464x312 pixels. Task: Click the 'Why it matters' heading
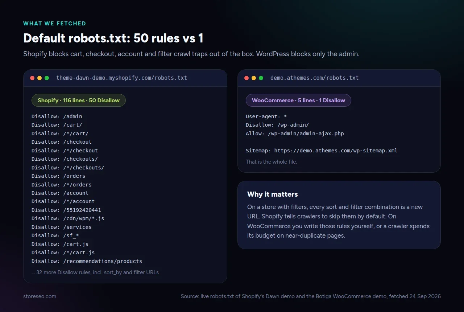[x=273, y=194]
